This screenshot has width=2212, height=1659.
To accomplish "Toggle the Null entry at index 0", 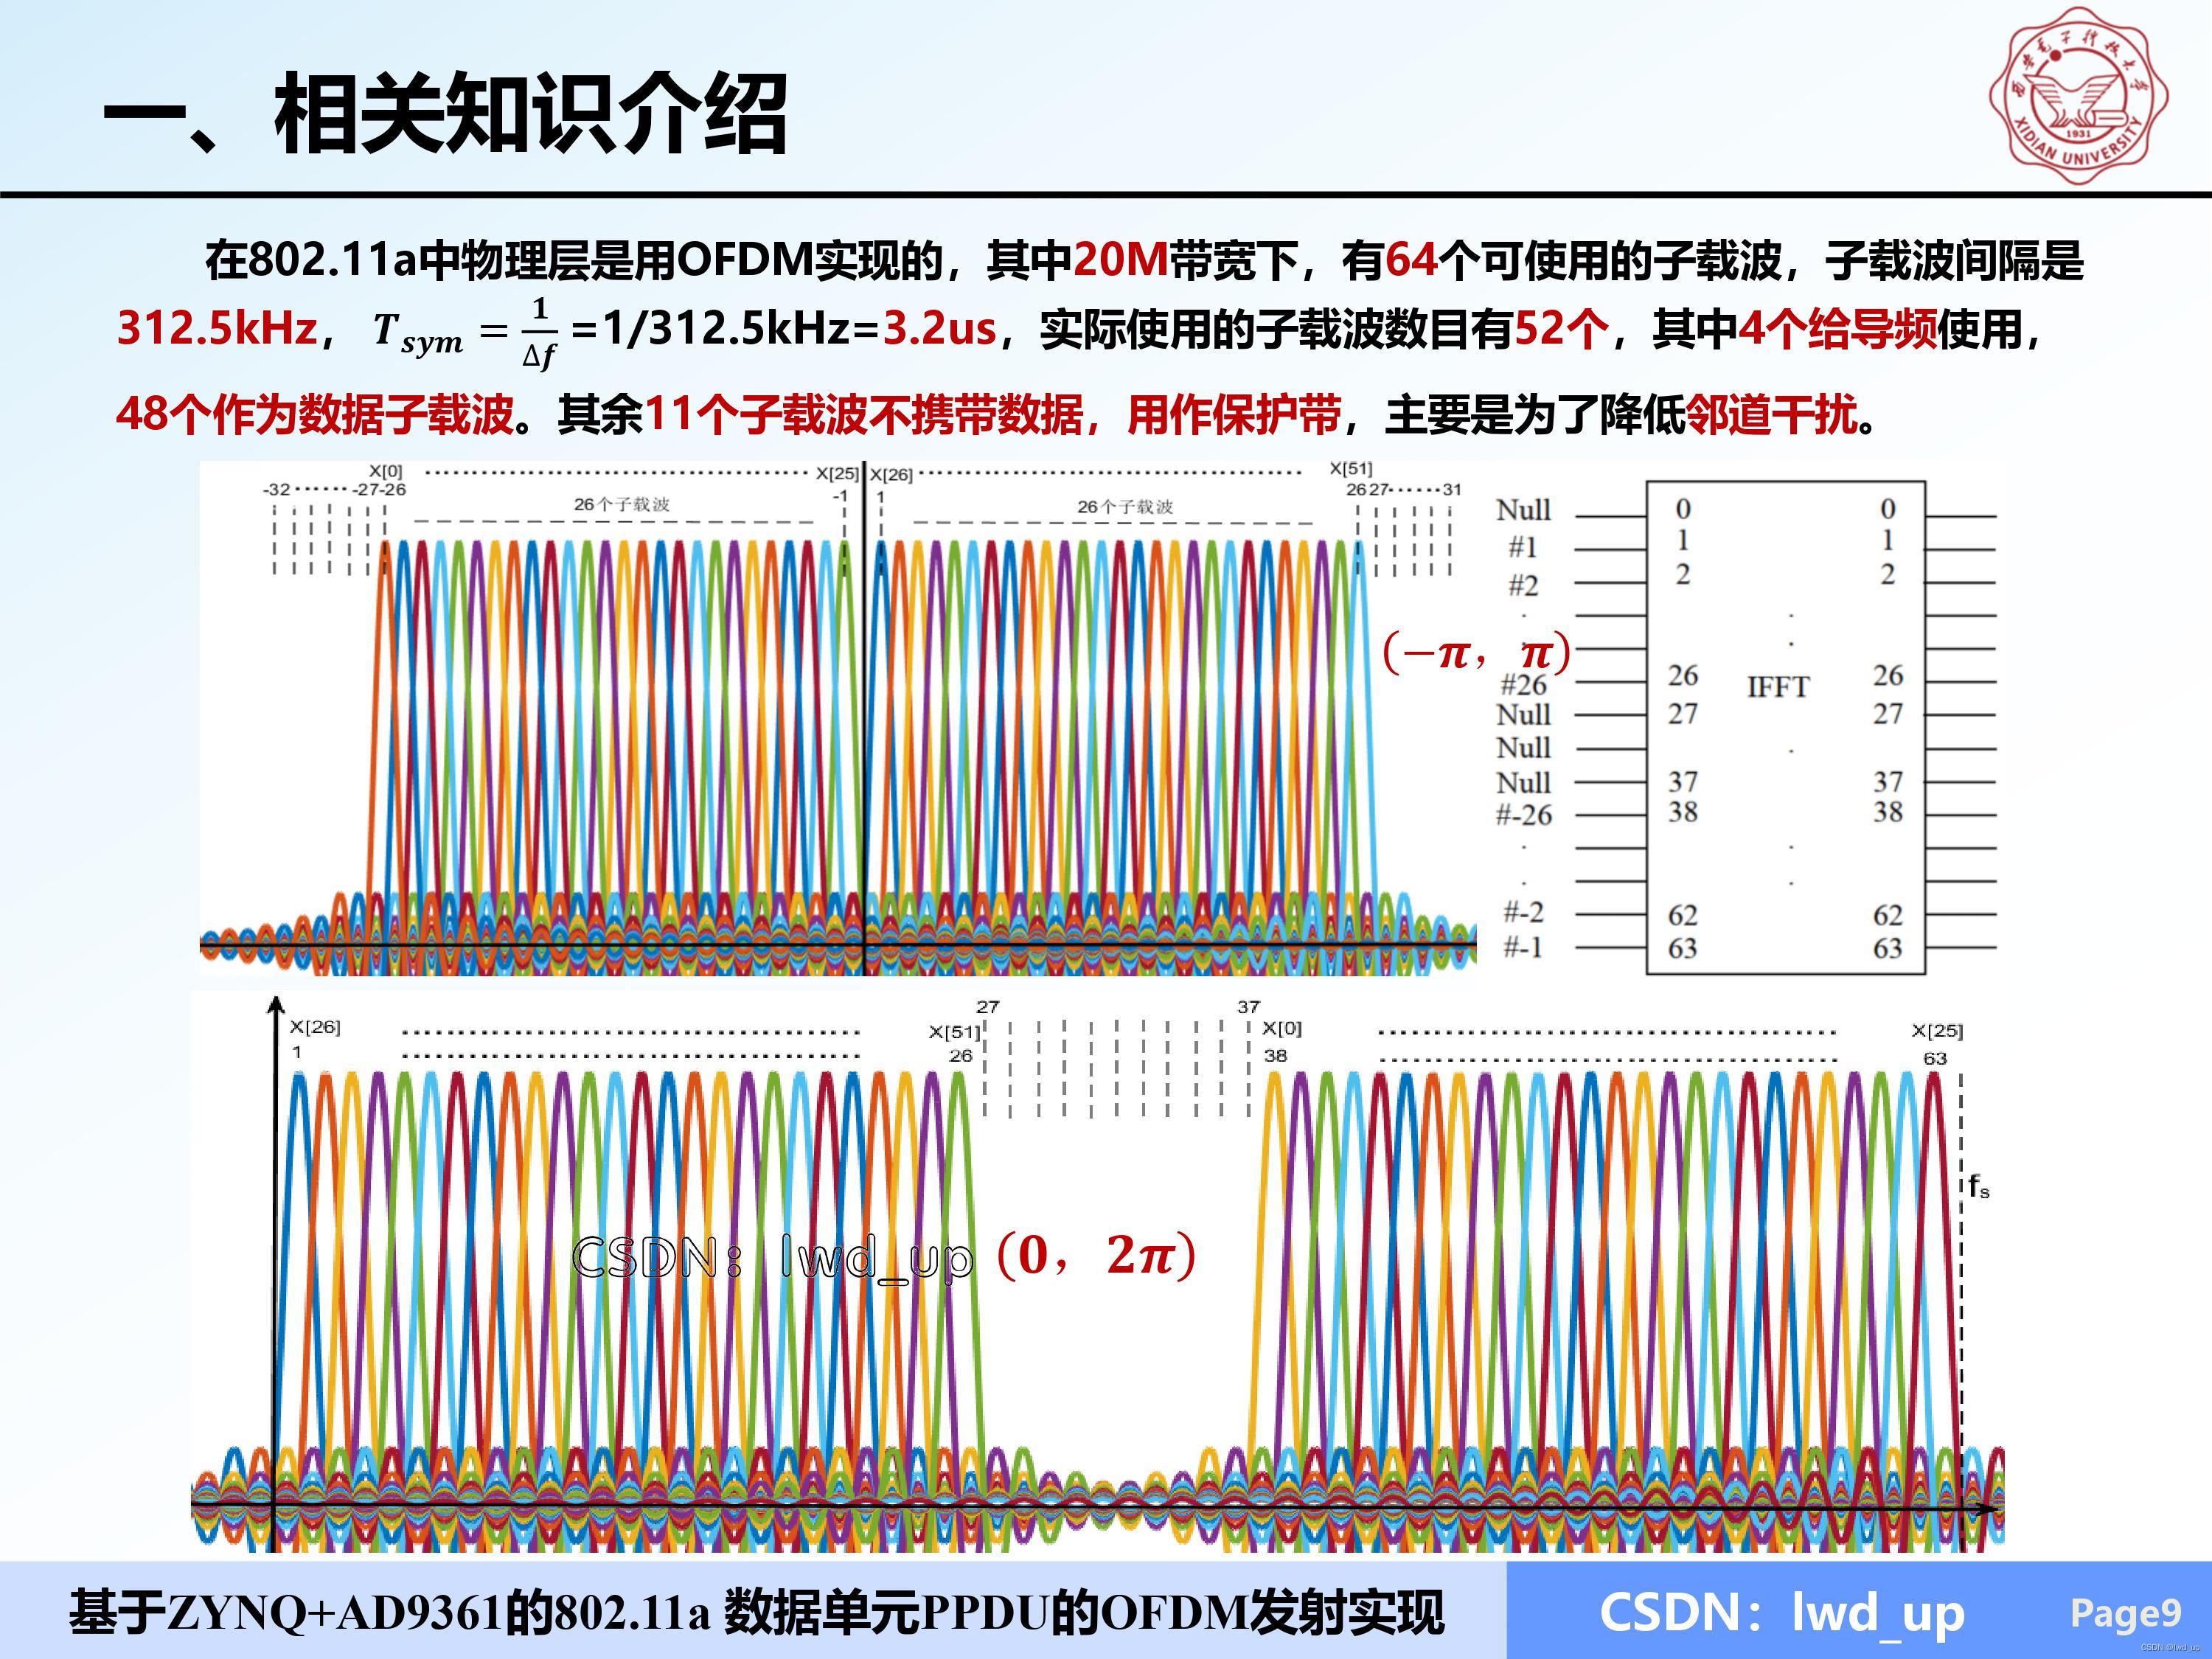I will [1524, 510].
